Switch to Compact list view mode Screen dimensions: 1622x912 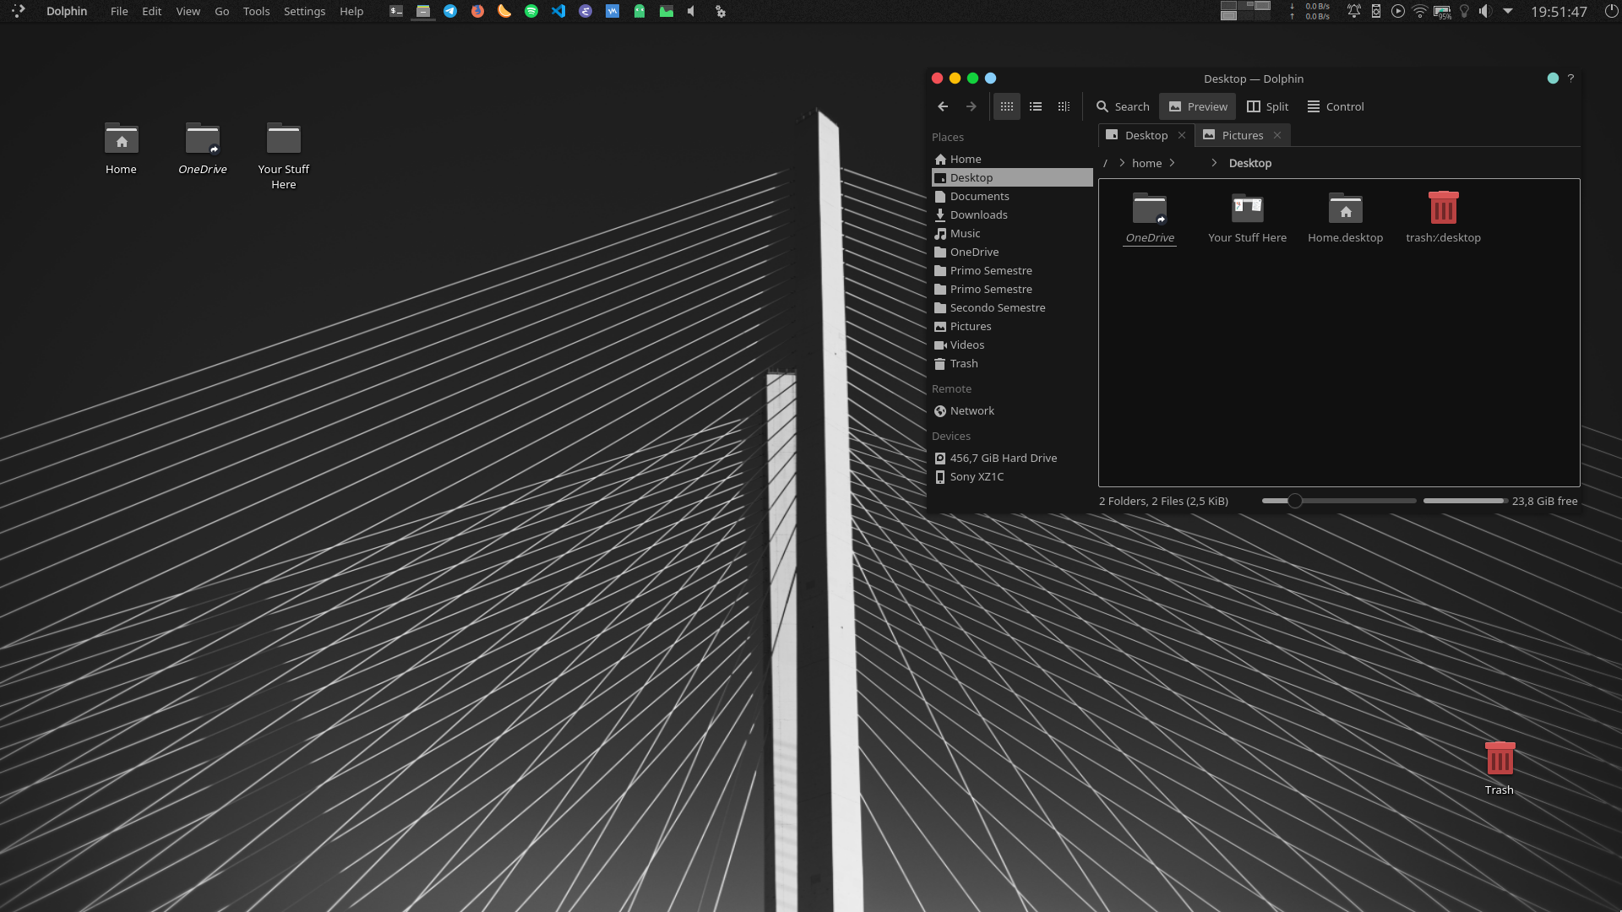[1036, 106]
